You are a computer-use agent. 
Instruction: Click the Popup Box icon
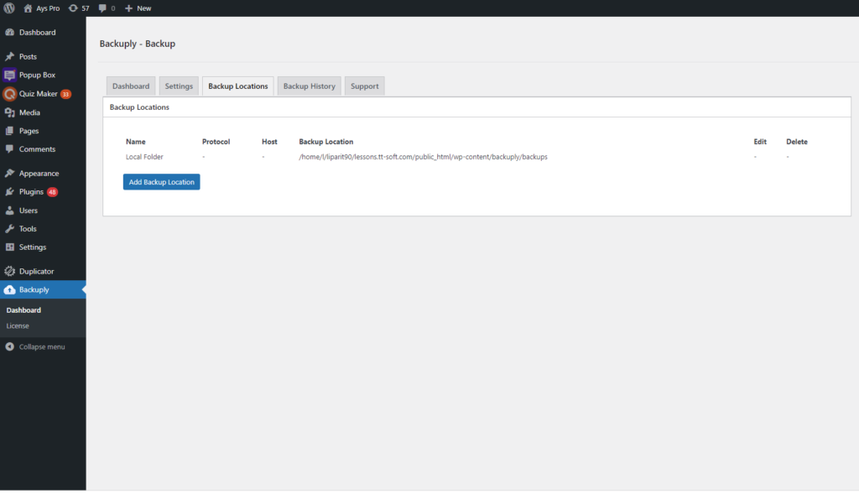[x=9, y=75]
